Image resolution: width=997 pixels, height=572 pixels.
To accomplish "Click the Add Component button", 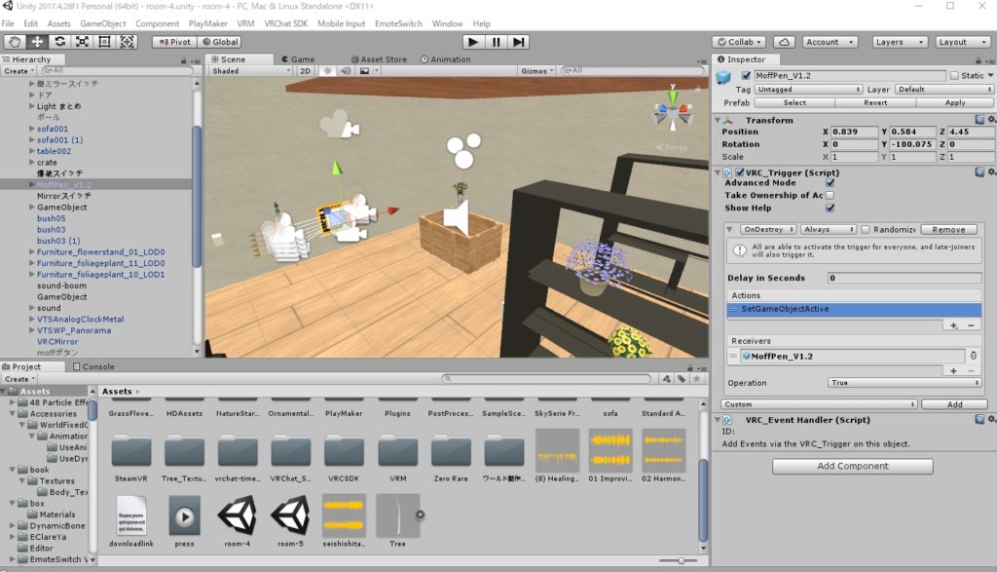I will click(852, 466).
